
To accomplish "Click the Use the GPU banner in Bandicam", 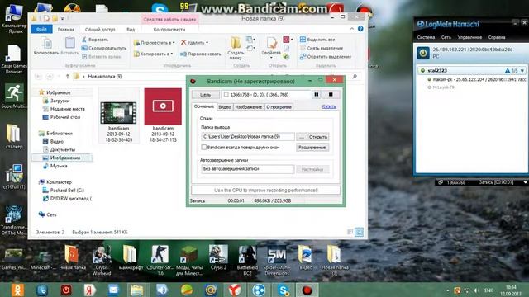I will pyautogui.click(x=265, y=191).
